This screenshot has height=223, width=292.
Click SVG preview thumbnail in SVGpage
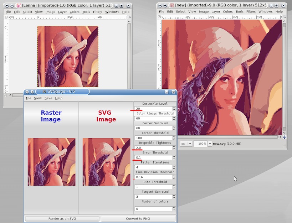point(107,162)
